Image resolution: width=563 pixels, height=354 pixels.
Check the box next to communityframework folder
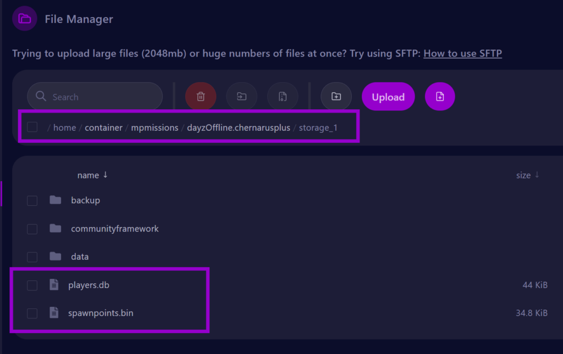click(x=32, y=229)
